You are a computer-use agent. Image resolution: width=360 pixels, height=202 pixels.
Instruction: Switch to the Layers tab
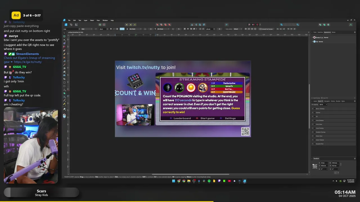(x=315, y=101)
